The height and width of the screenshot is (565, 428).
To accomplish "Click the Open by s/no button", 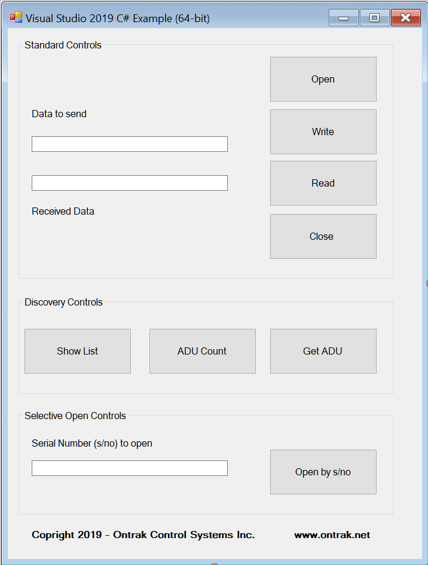I will point(323,472).
